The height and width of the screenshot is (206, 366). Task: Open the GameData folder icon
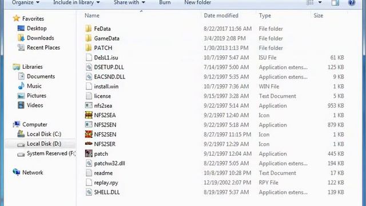pos(89,38)
